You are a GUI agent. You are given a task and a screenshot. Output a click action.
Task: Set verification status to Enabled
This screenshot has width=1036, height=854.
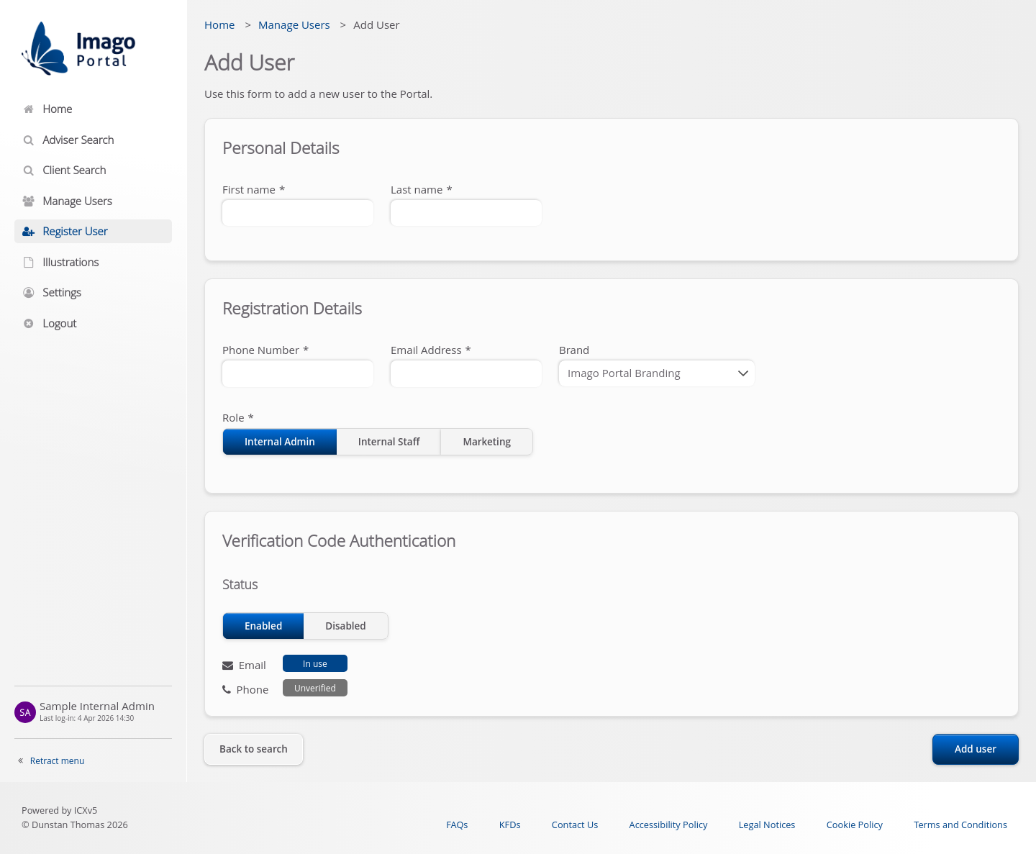point(263,626)
